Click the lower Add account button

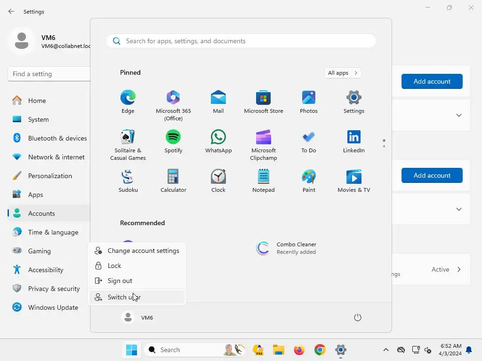432,175
